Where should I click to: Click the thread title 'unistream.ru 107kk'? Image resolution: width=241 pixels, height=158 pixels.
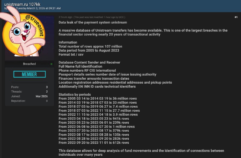click(x=22, y=4)
